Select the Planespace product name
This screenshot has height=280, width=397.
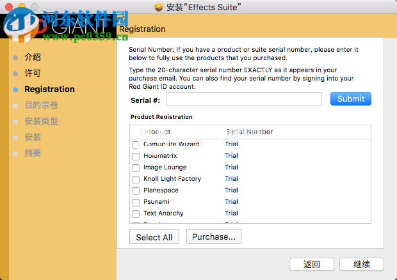coord(161,191)
